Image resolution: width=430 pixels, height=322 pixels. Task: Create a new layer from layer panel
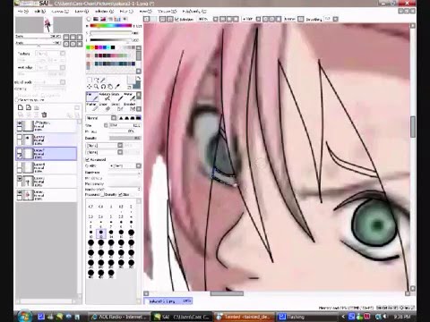(21, 107)
